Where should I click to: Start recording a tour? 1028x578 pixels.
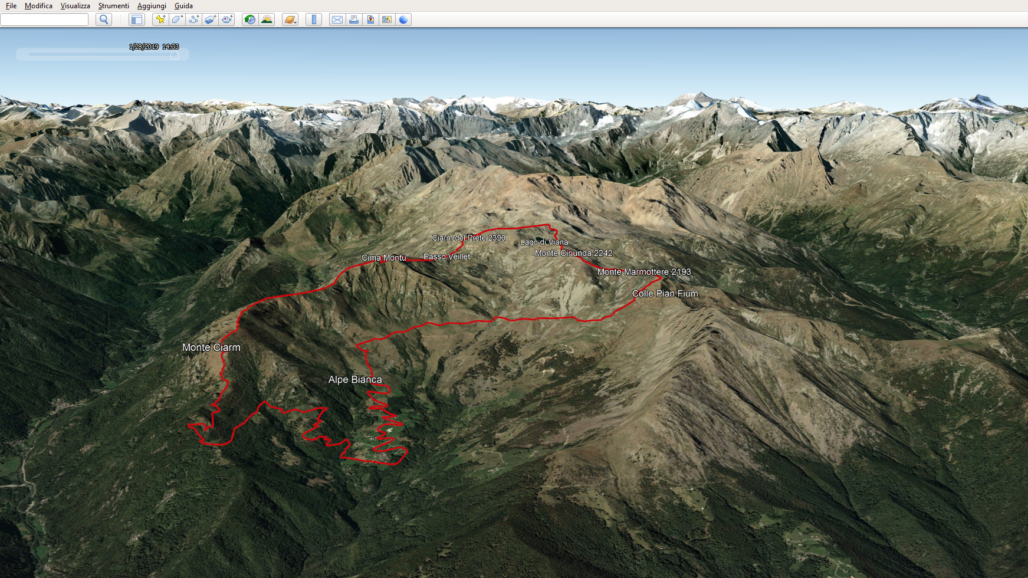pyautogui.click(x=227, y=19)
